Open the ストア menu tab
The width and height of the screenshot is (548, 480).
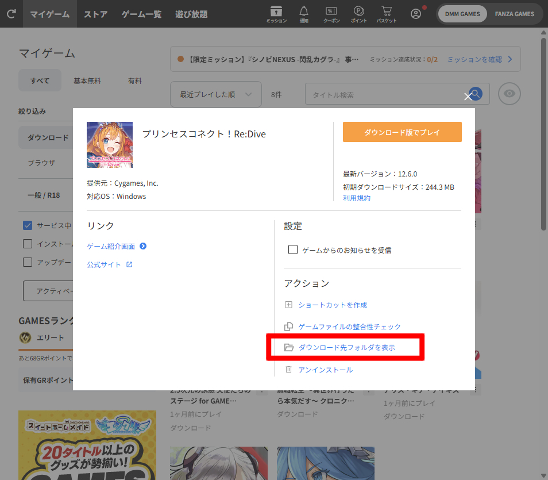[x=95, y=14]
